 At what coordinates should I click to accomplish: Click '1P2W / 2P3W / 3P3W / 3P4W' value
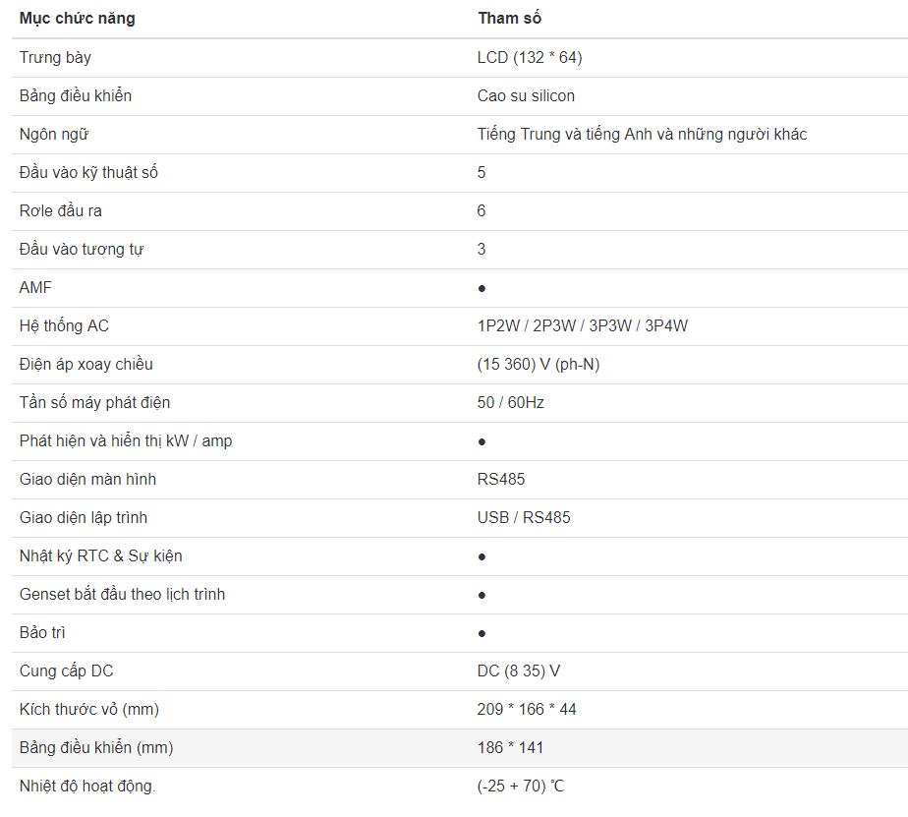click(x=583, y=325)
